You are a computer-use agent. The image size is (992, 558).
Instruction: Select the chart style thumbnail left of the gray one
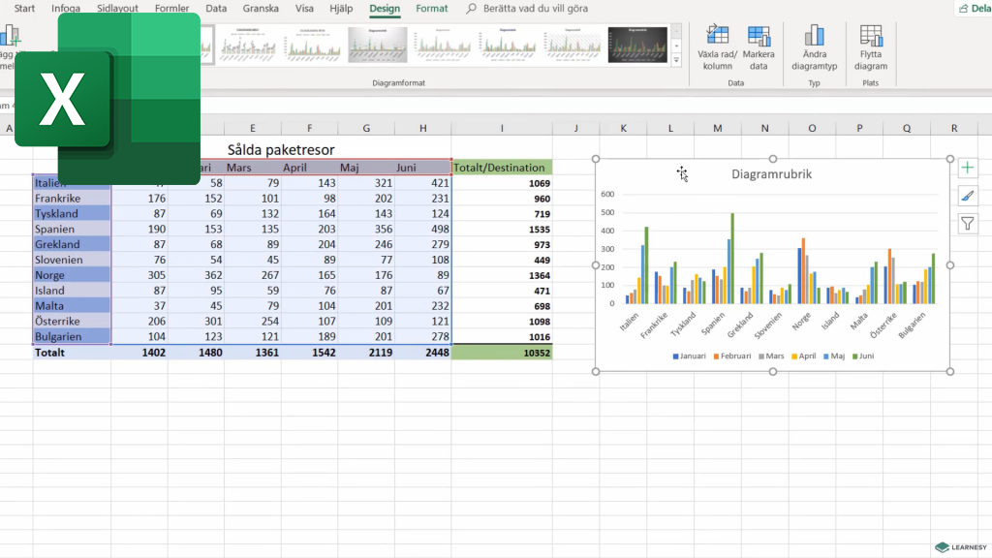pos(313,45)
